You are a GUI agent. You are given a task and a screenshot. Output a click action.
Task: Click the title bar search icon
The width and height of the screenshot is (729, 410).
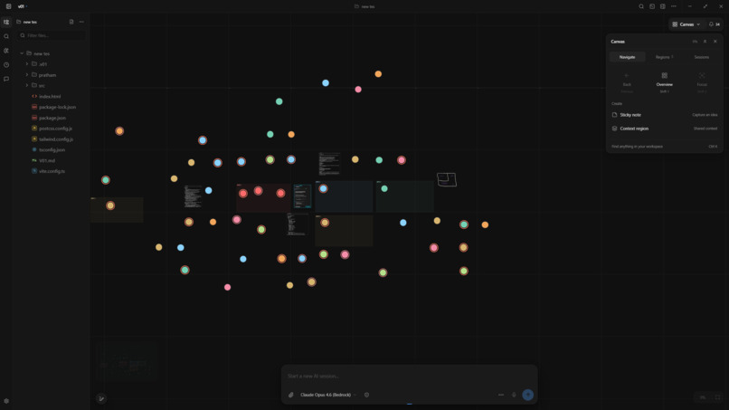coord(641,6)
